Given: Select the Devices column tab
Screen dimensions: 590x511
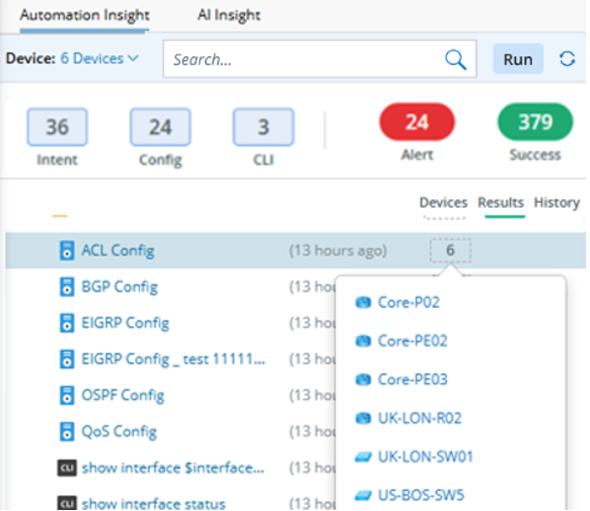Looking at the screenshot, I should [443, 203].
